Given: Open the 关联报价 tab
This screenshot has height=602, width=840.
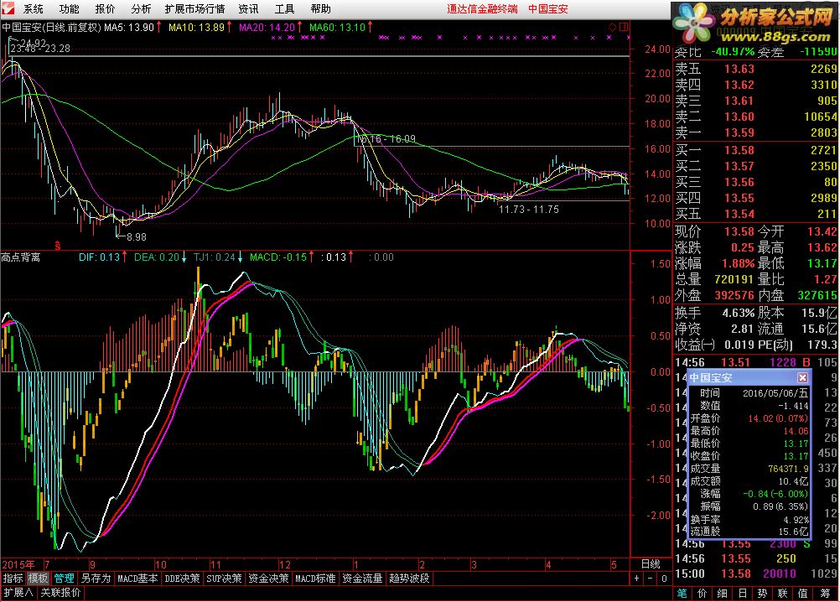Looking at the screenshot, I should [60, 593].
